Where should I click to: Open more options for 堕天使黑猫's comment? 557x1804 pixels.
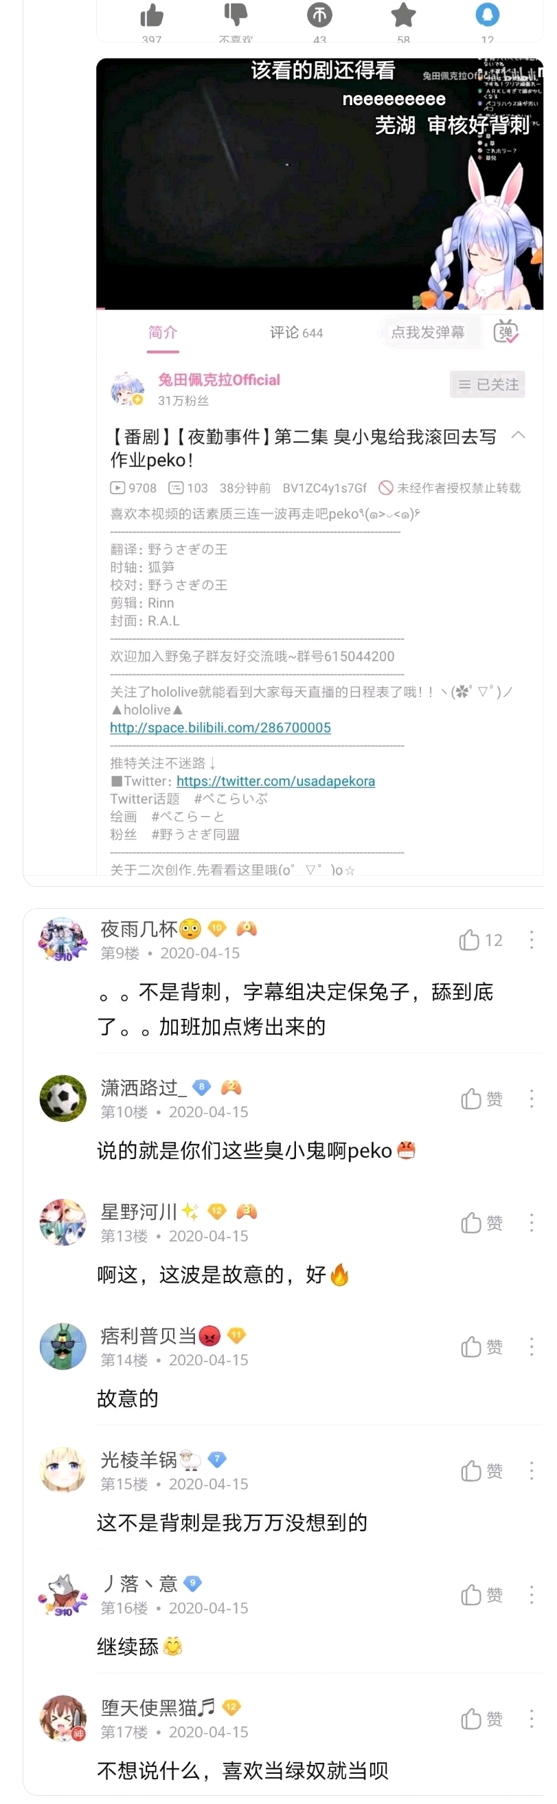pyautogui.click(x=532, y=1719)
